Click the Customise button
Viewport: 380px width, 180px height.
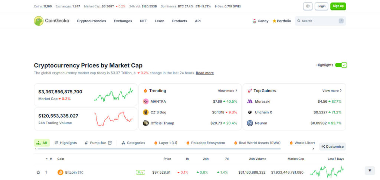pos(332,147)
